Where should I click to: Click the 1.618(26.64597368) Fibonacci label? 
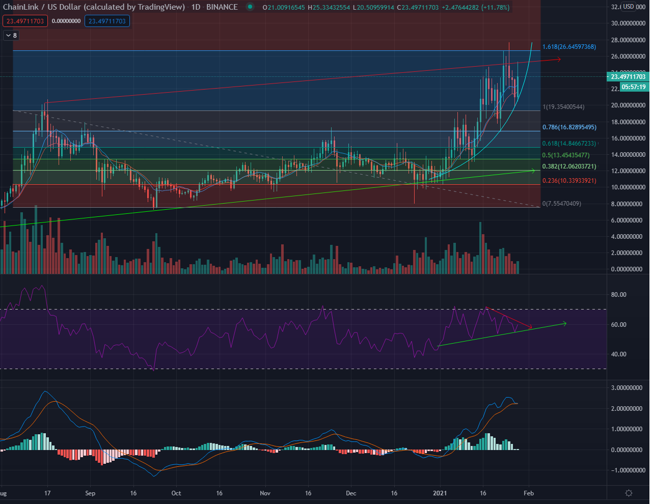point(569,47)
